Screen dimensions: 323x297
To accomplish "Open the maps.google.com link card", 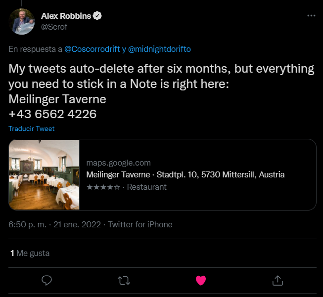I will (163, 175).
